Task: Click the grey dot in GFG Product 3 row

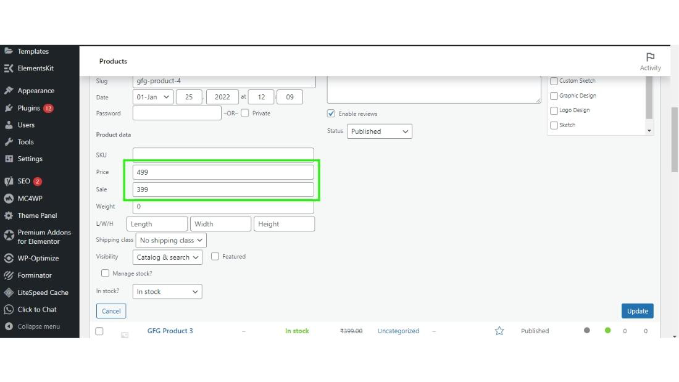Action: [x=587, y=330]
